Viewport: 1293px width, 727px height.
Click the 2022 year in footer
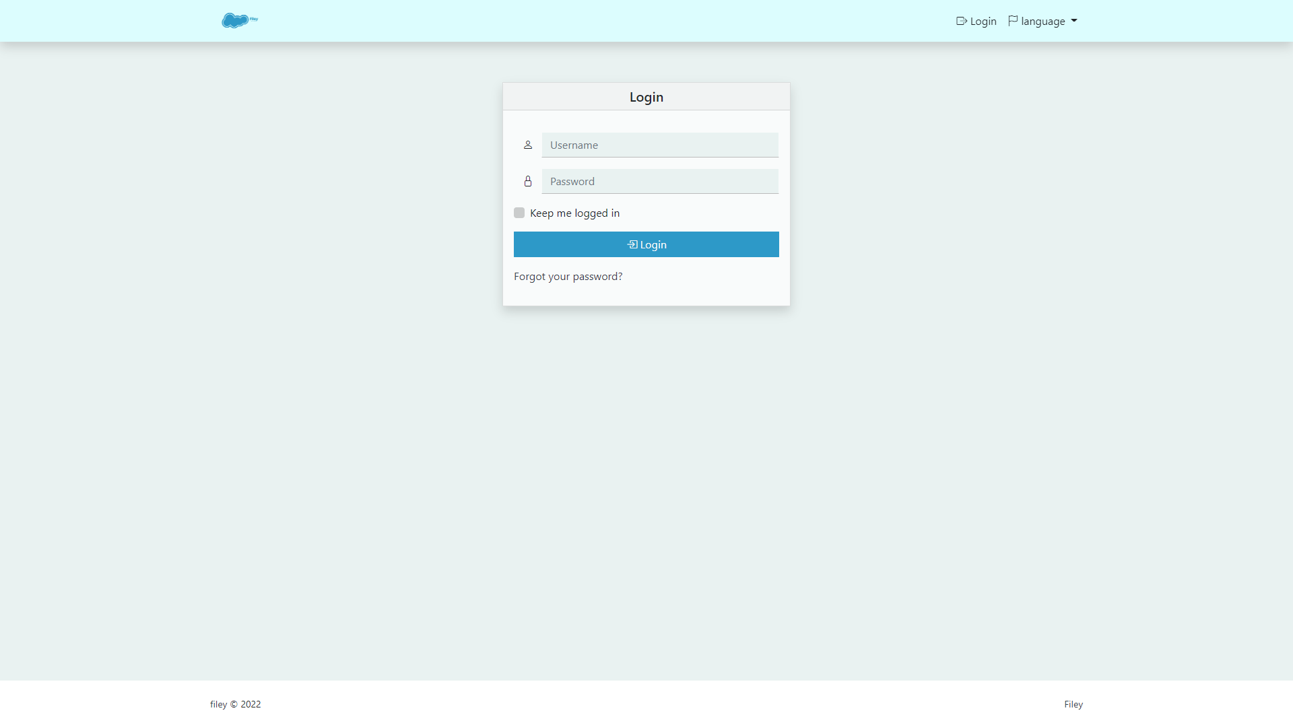click(x=251, y=704)
